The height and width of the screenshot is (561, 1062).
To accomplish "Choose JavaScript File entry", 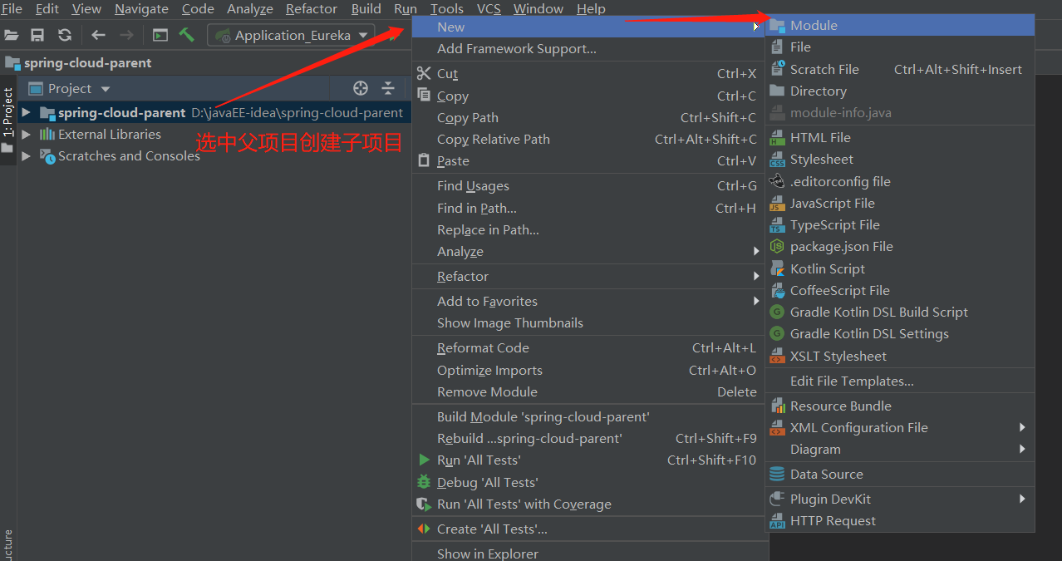I will pos(900,204).
